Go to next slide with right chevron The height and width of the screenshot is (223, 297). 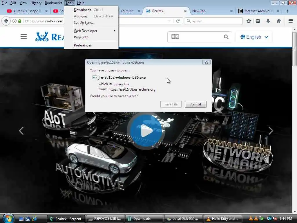pos(271,131)
